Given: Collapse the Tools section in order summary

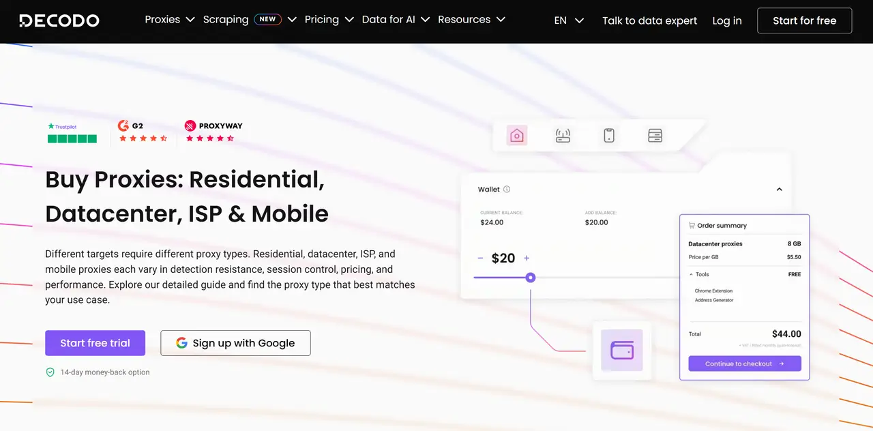Looking at the screenshot, I should [691, 274].
